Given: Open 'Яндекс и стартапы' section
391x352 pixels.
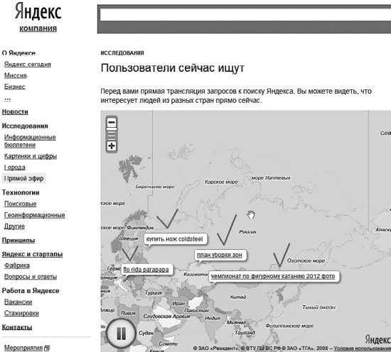Looking at the screenshot, I should point(32,254).
